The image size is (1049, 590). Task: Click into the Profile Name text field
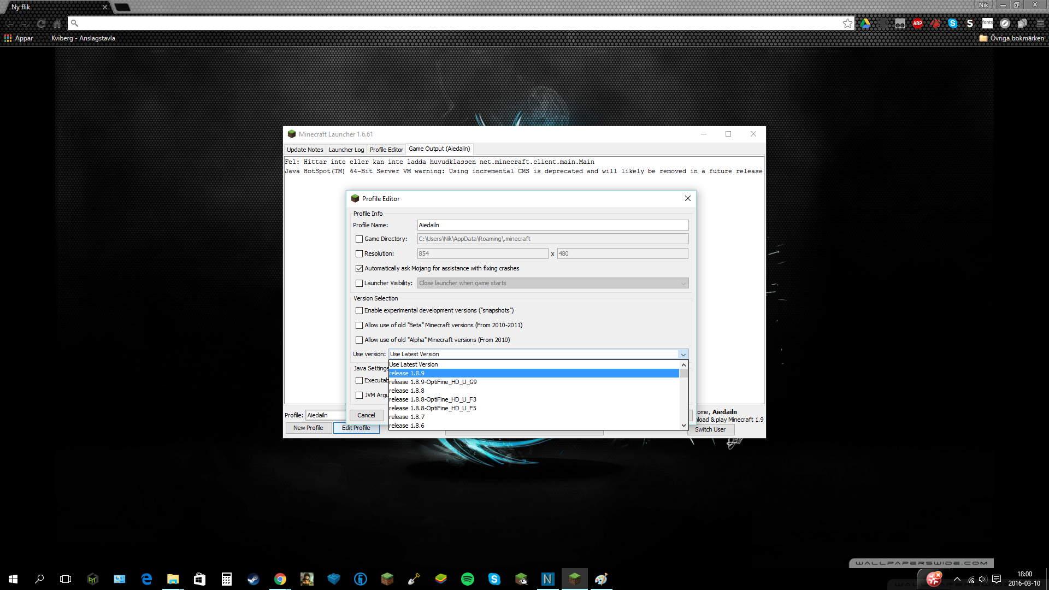[552, 225]
